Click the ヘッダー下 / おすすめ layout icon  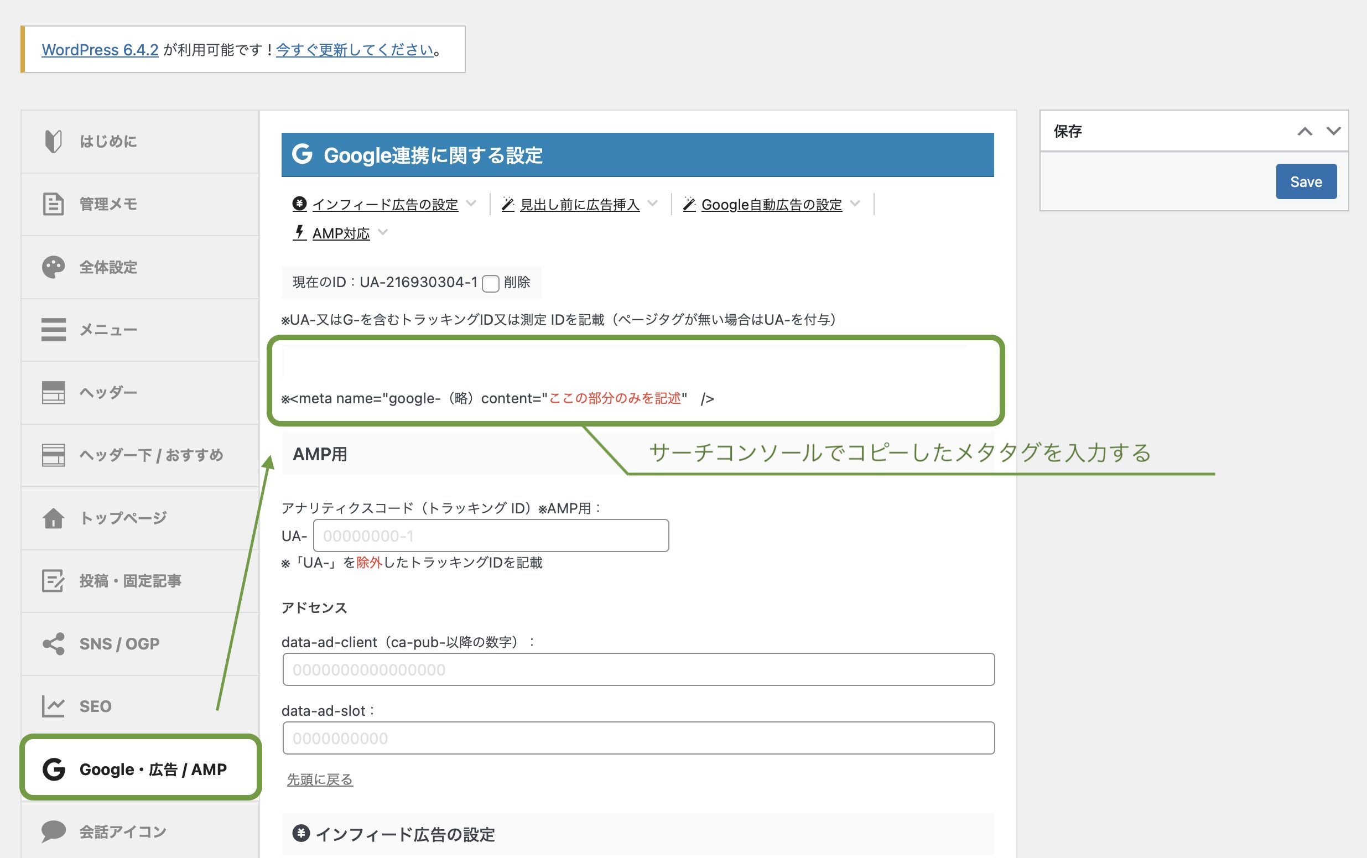pos(53,455)
